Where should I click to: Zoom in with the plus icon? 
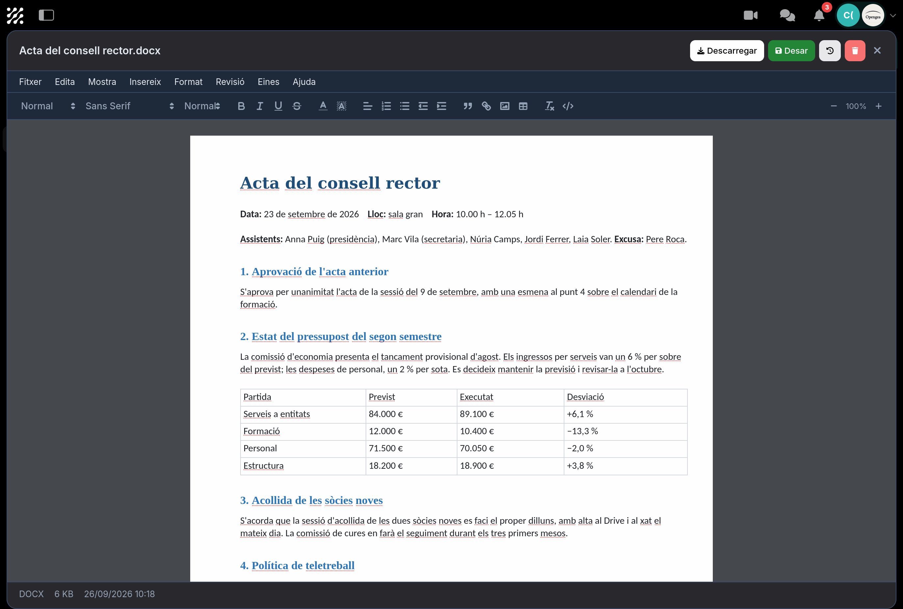tap(879, 106)
